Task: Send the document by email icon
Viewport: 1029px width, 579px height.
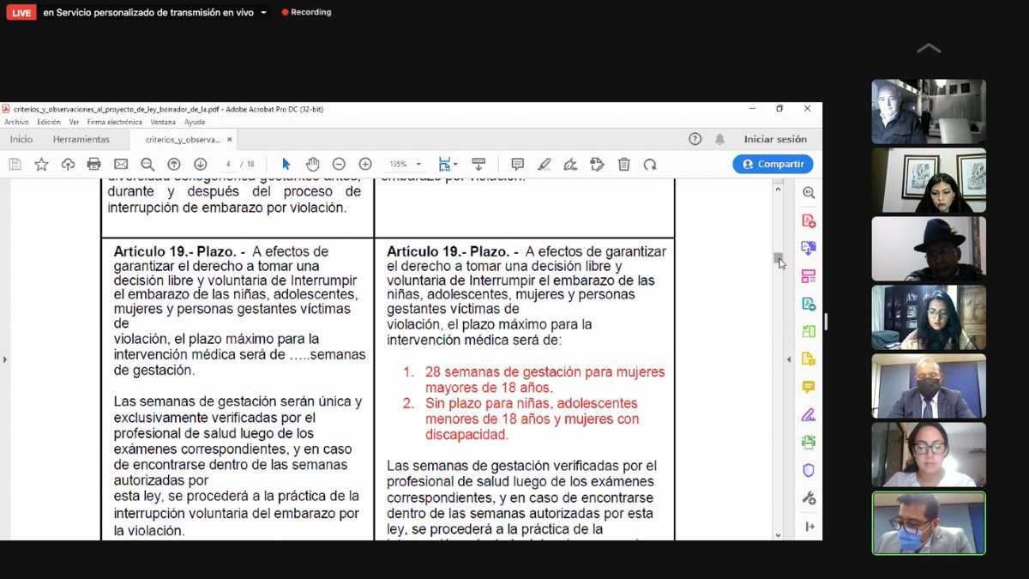Action: [121, 164]
